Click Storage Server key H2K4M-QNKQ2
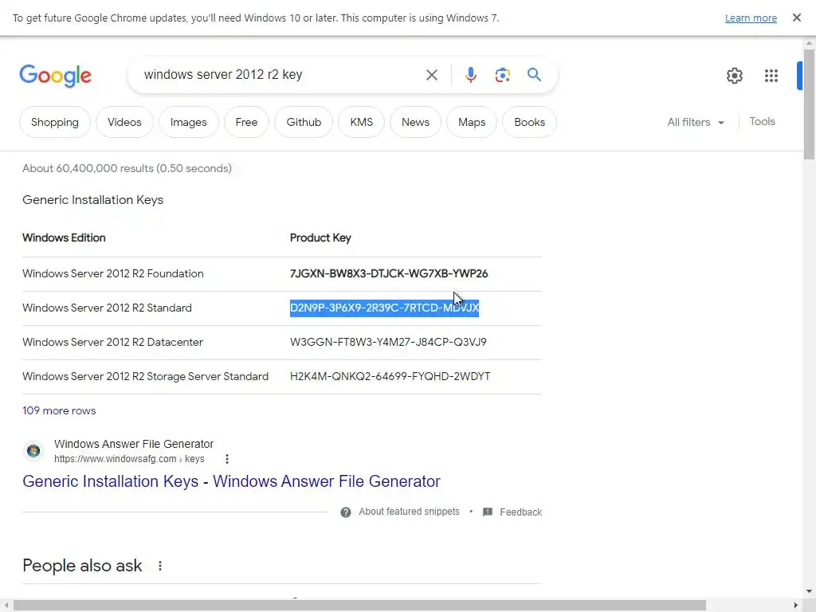This screenshot has height=612, width=816. click(390, 376)
